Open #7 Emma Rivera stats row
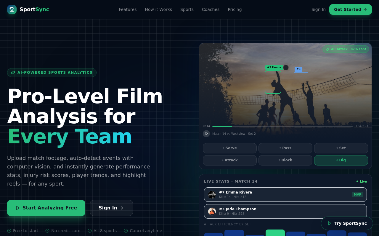379x236 pixels. click(285, 195)
